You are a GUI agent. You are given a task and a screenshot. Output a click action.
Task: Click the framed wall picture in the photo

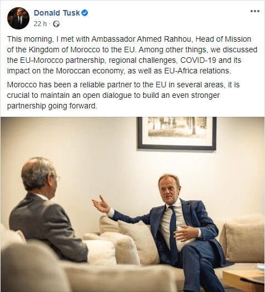pyautogui.click(x=176, y=133)
